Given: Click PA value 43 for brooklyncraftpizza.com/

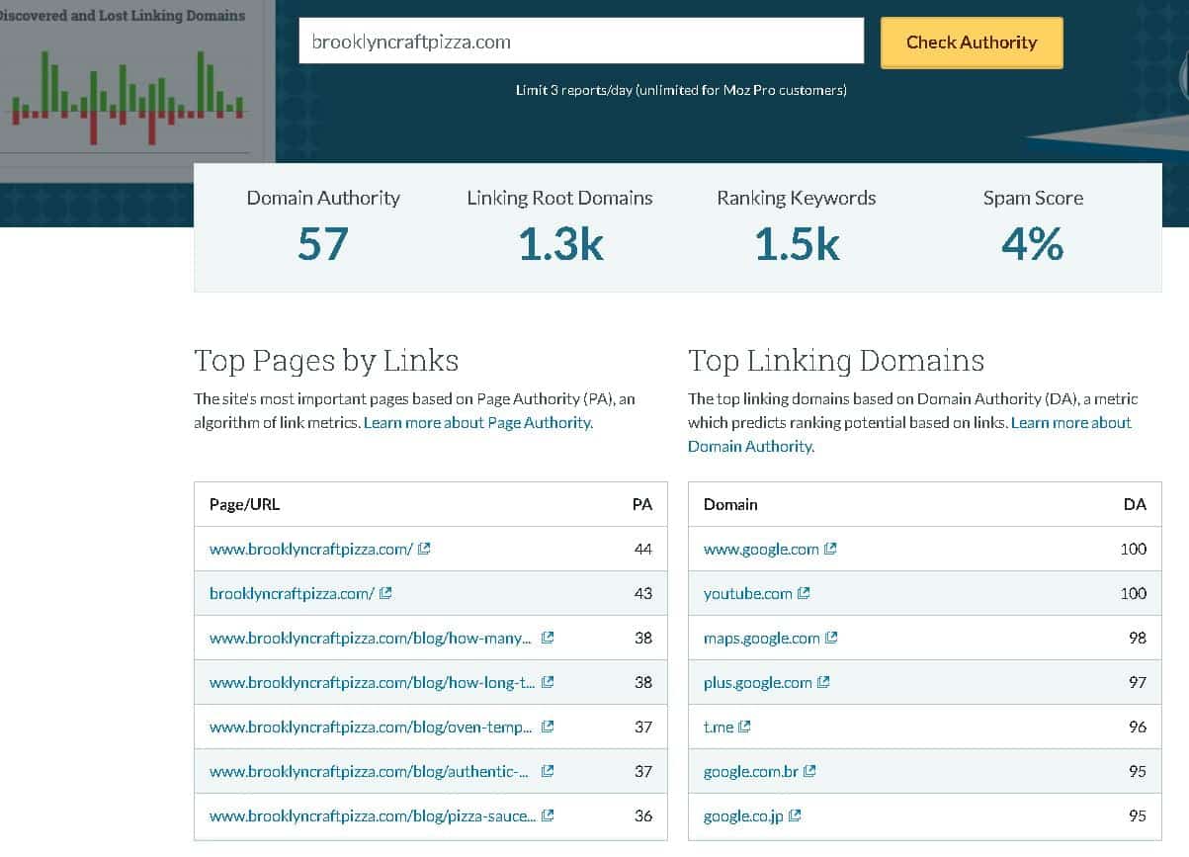Looking at the screenshot, I should (643, 593).
